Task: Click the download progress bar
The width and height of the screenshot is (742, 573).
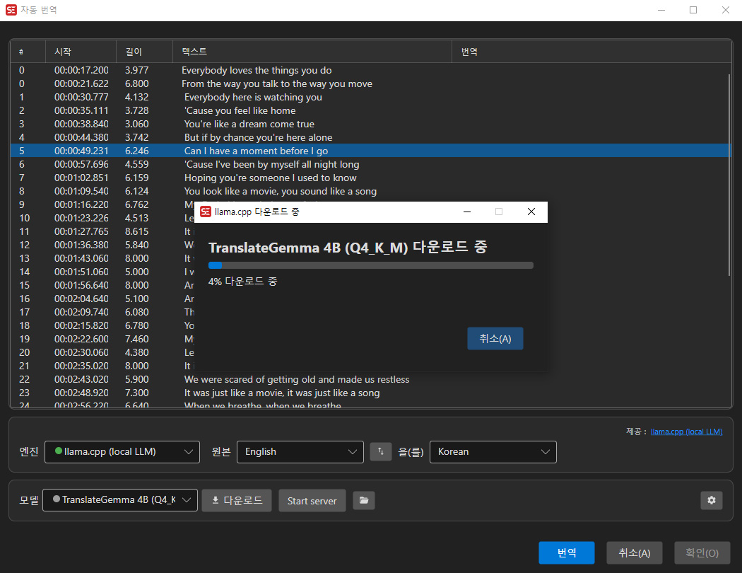Action: click(370, 265)
